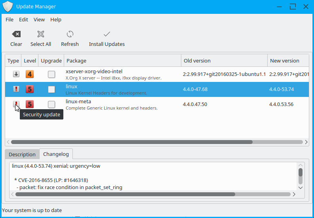Viewport: 314px width, 218px height.
Task: Click the Update Manager shield icon in title bar
Action: 8,7
